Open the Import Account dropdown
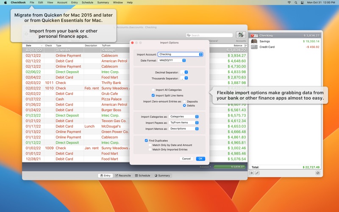 [x=180, y=54]
